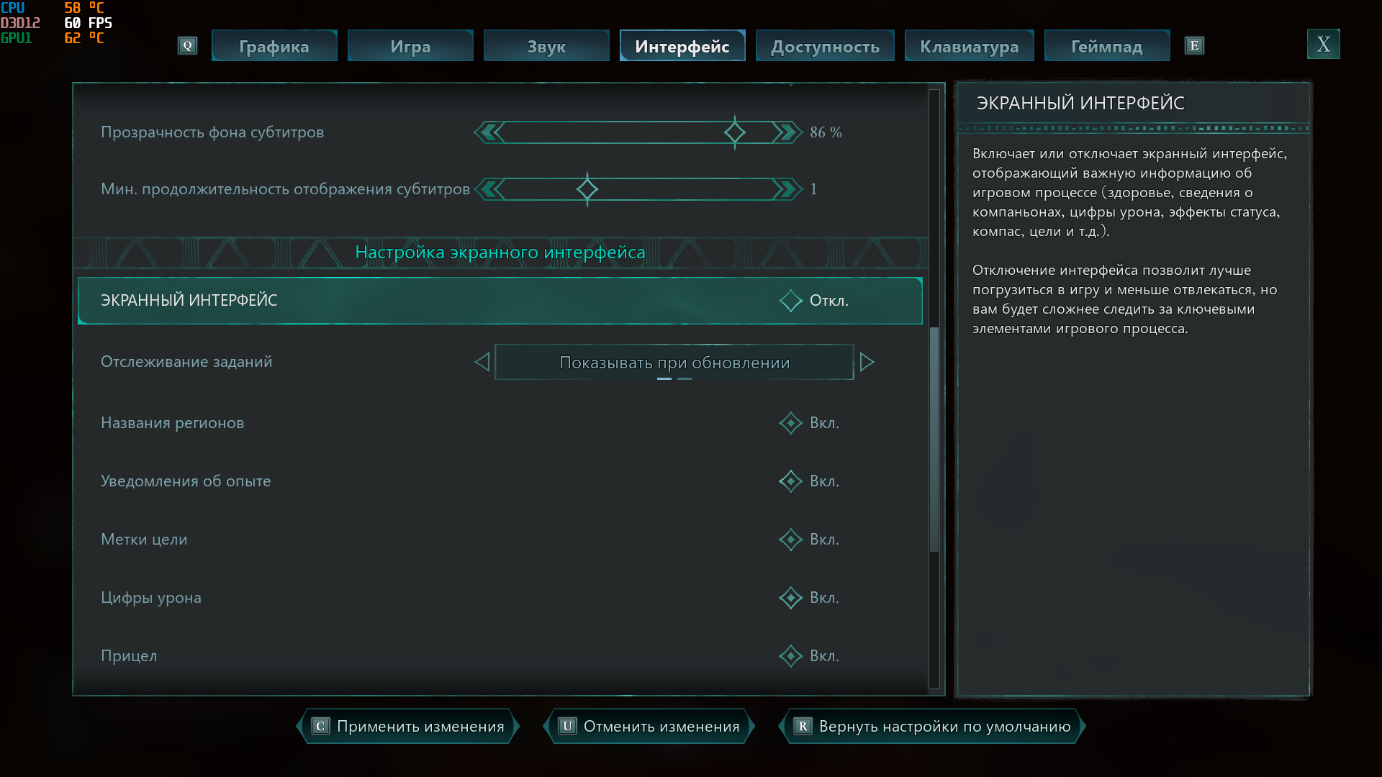Click right arrow for Отслеживание заданий

click(x=867, y=362)
